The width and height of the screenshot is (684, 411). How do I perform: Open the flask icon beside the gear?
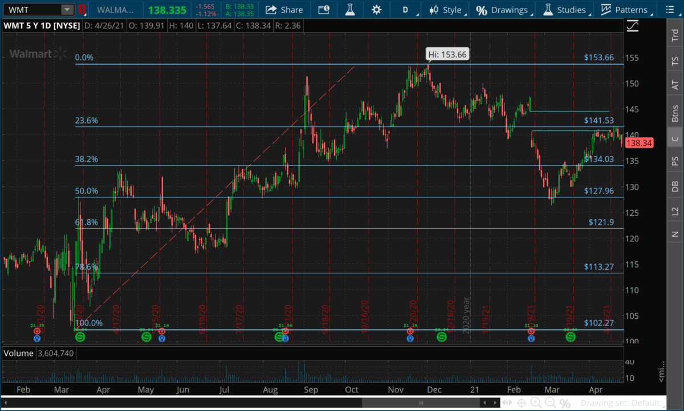(x=349, y=10)
